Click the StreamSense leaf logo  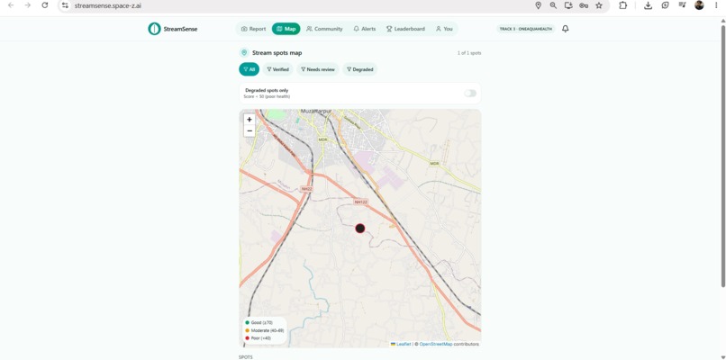click(x=154, y=29)
